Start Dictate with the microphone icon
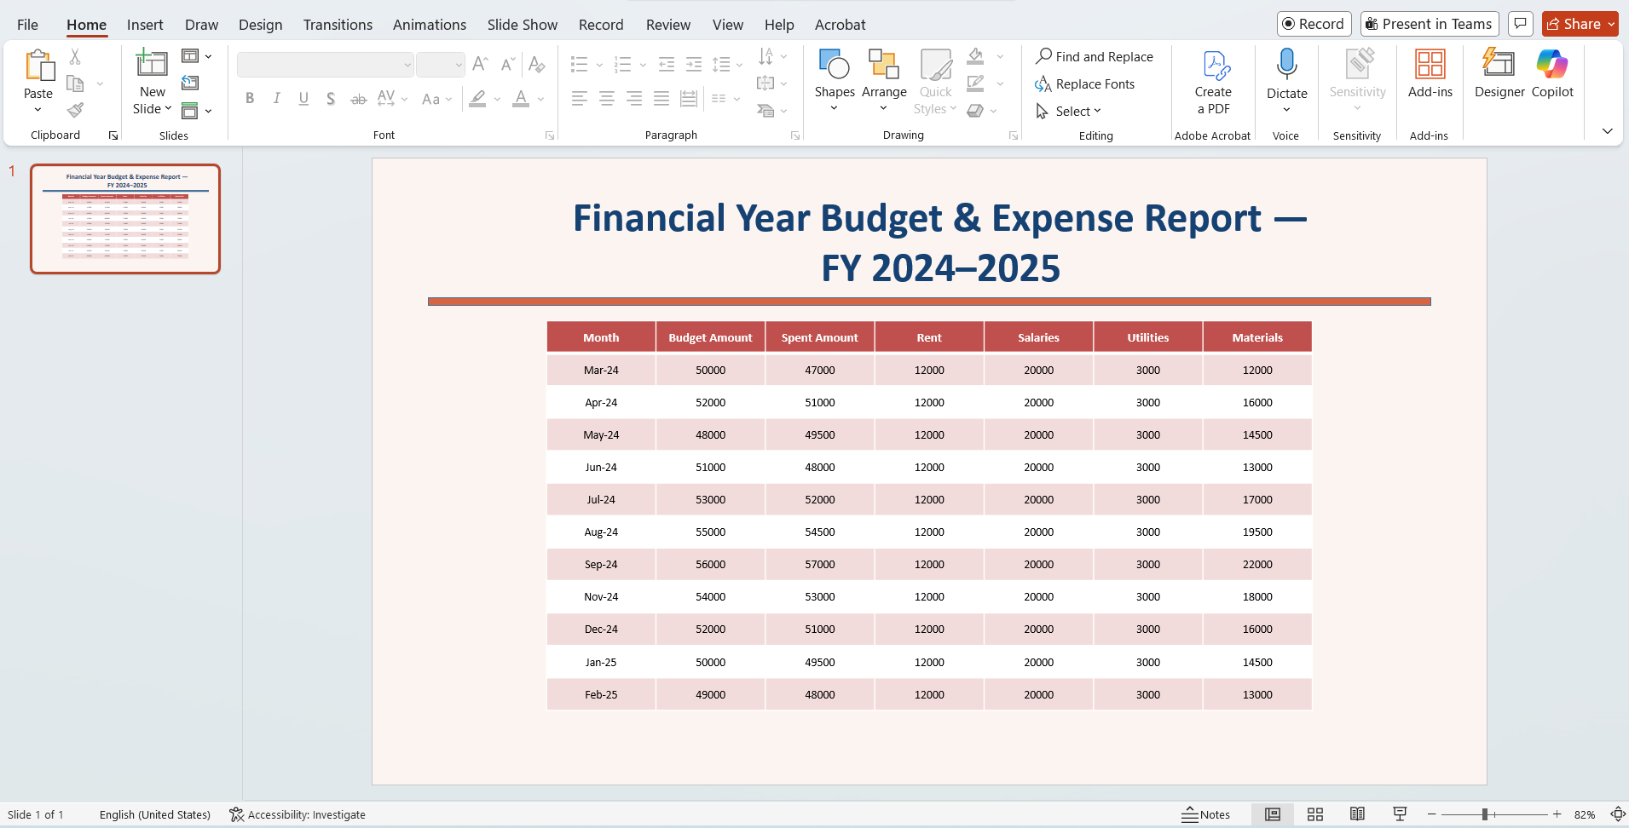This screenshot has width=1629, height=828. (1286, 65)
